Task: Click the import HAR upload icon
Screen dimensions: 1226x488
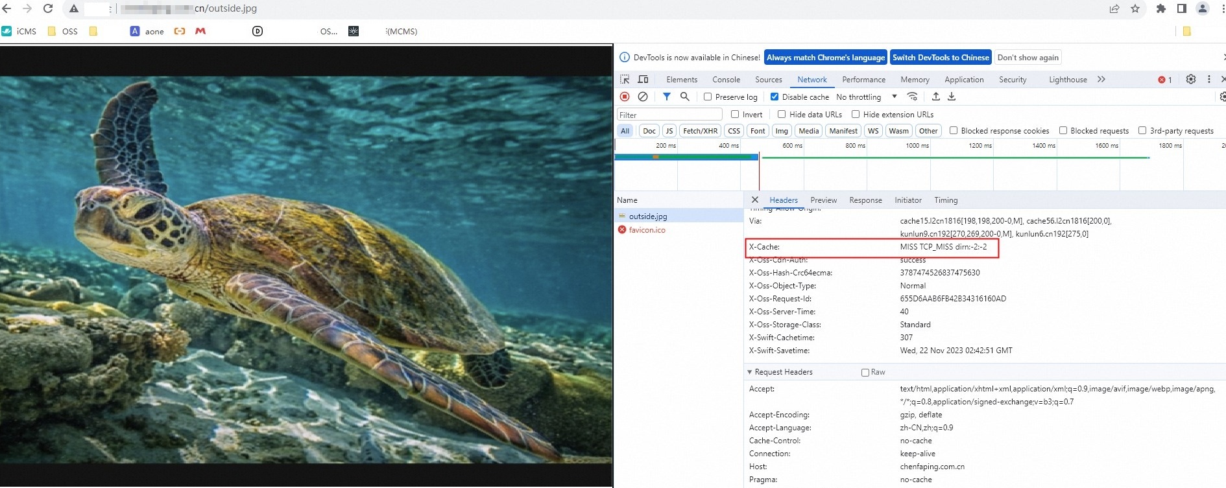Action: point(936,97)
